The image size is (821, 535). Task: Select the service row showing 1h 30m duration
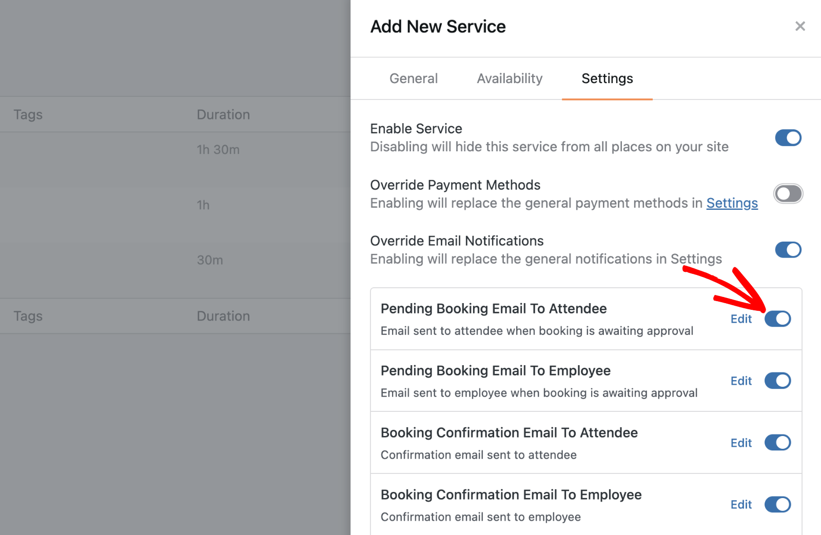218,149
